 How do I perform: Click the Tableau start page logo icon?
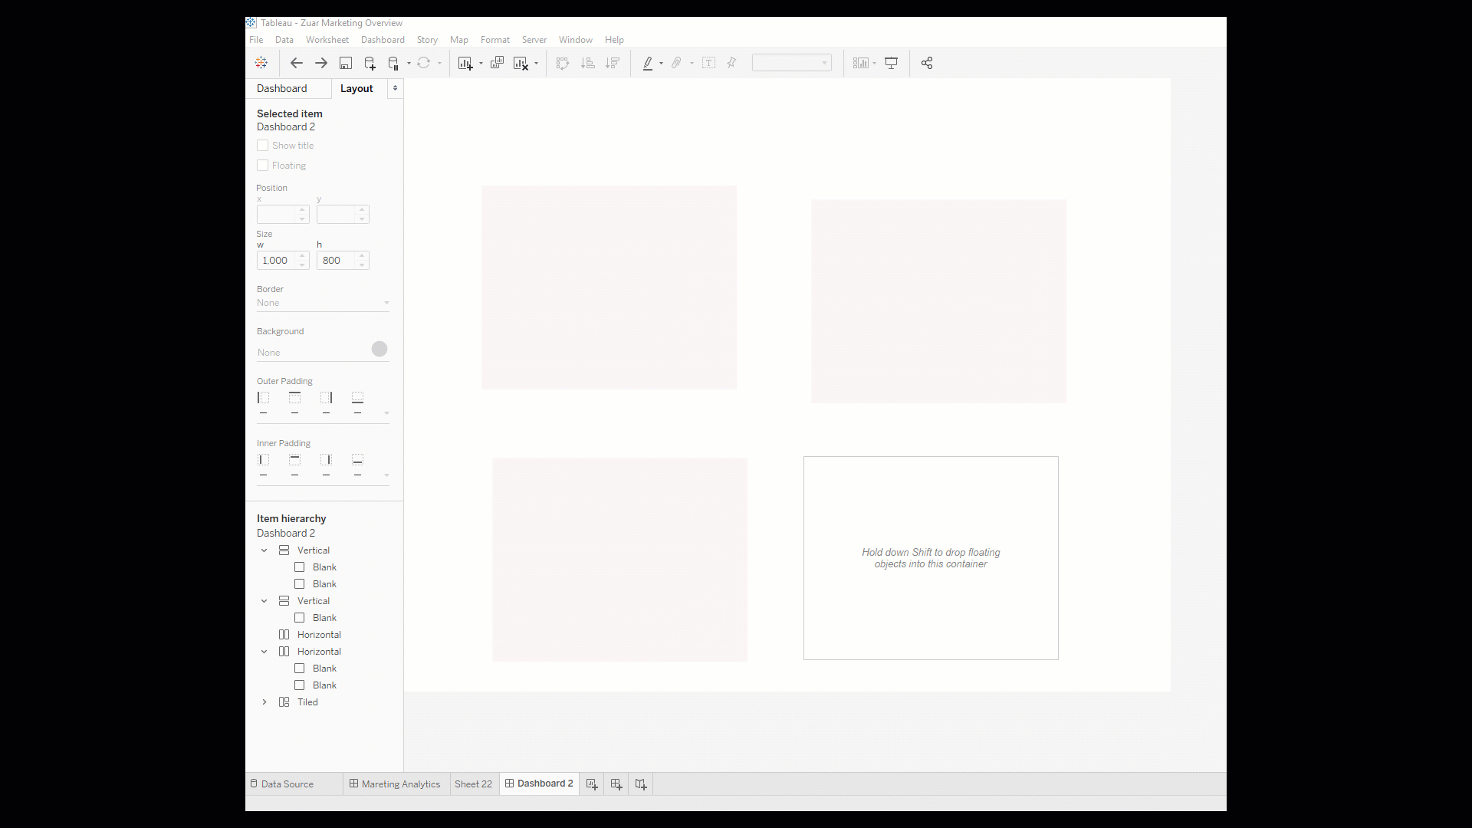pos(261,63)
